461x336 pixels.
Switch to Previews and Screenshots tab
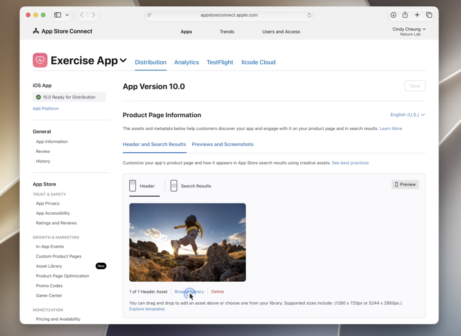222,144
